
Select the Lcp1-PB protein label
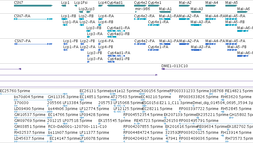coord(70,41)
